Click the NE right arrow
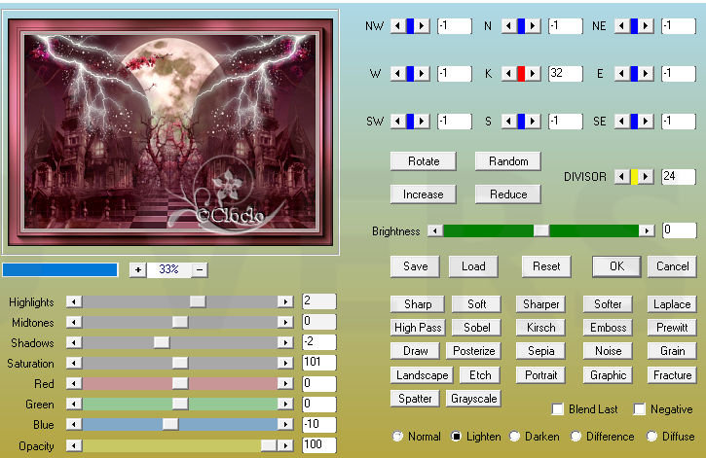 click(x=647, y=26)
